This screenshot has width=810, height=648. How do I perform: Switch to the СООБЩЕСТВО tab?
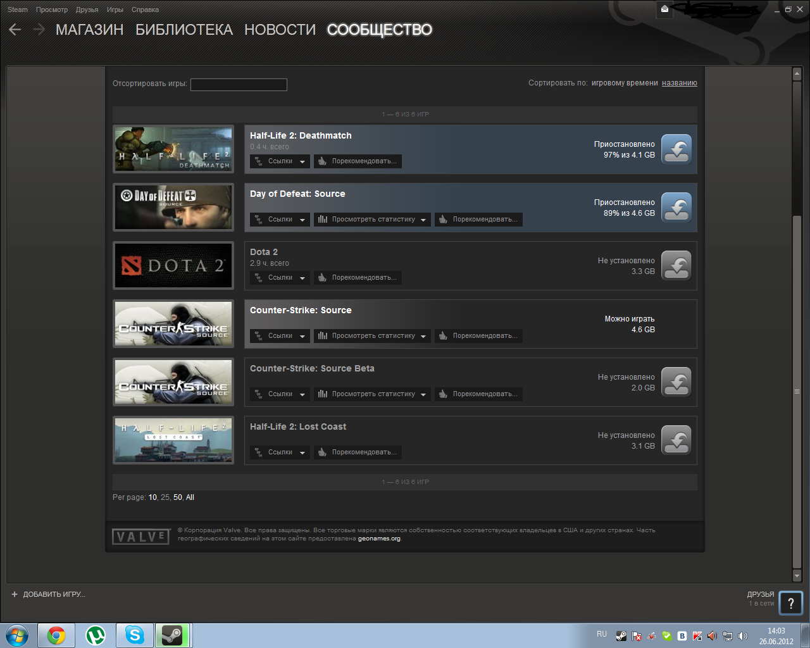(380, 30)
